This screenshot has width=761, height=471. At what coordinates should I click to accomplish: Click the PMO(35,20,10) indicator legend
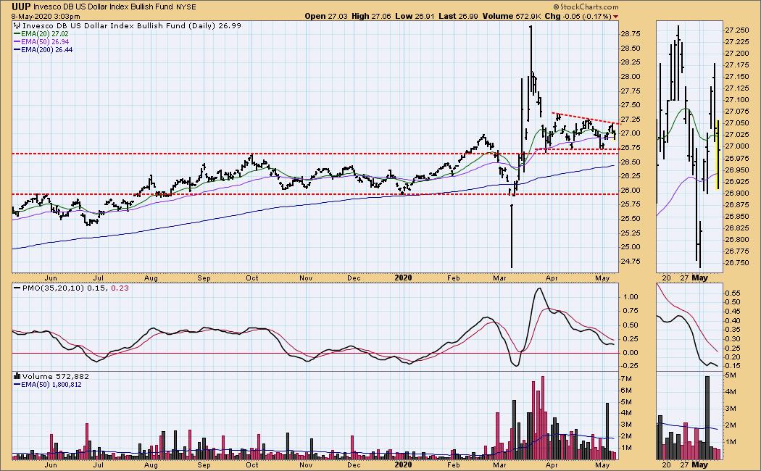point(71,288)
